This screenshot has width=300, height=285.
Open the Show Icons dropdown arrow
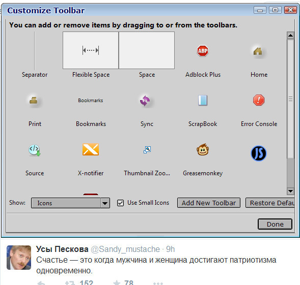point(105,203)
